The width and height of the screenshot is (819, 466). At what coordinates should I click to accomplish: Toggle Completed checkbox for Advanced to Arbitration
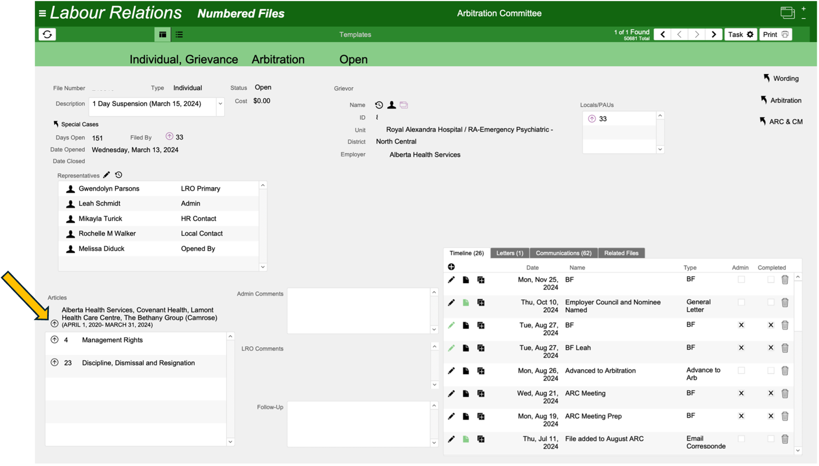[771, 371]
